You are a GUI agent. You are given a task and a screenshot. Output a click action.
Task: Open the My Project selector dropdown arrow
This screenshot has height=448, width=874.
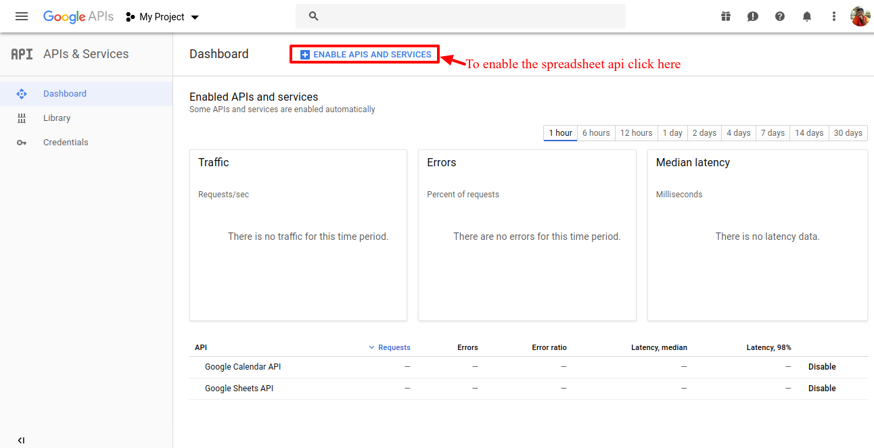195,18
